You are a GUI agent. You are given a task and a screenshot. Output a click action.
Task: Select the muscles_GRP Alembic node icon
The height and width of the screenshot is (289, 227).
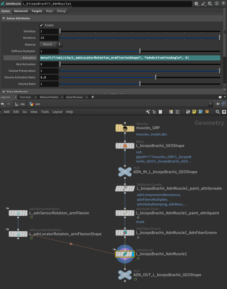(x=125, y=128)
